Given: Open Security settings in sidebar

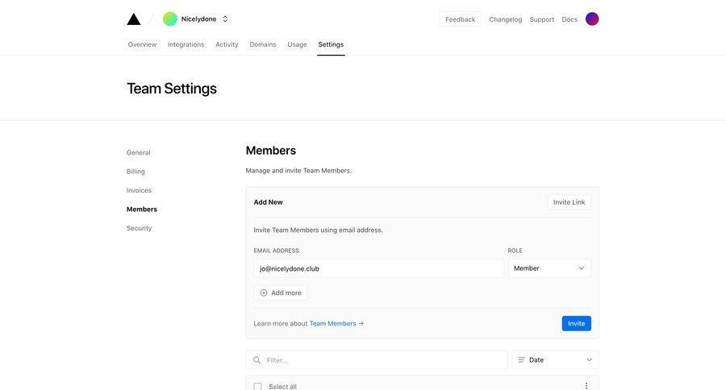Looking at the screenshot, I should [x=139, y=229].
